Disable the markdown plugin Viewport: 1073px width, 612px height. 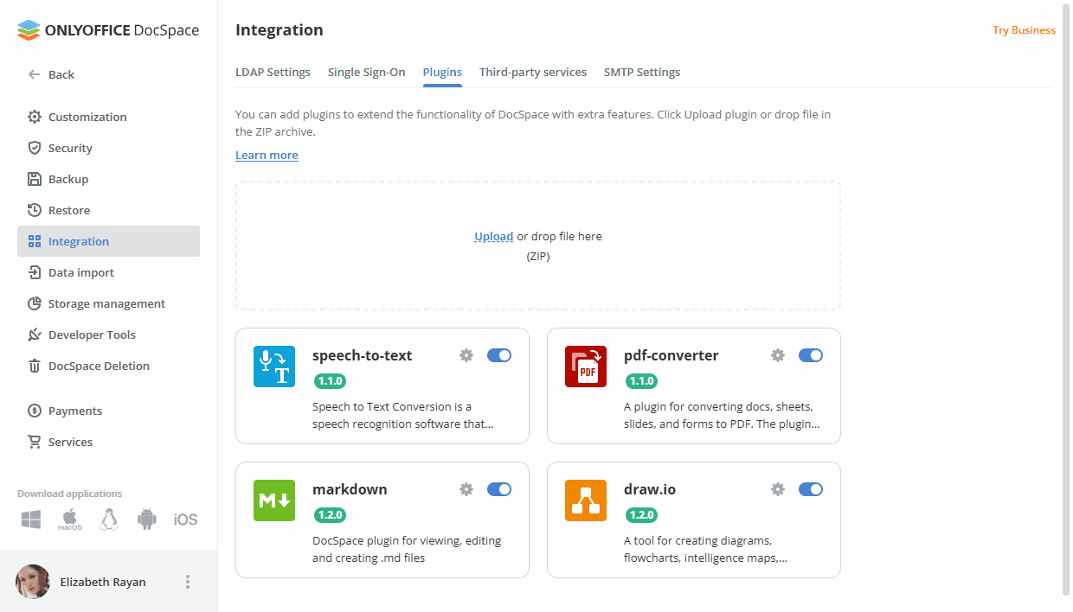point(499,488)
